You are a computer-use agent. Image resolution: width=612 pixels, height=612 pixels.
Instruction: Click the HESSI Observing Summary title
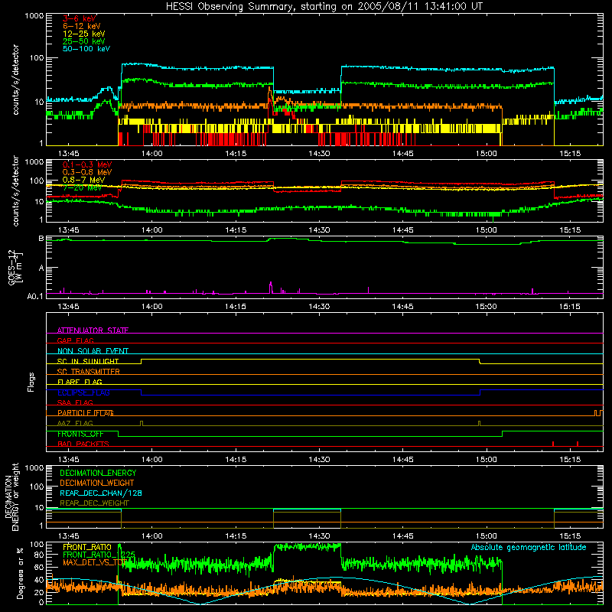tap(324, 7)
